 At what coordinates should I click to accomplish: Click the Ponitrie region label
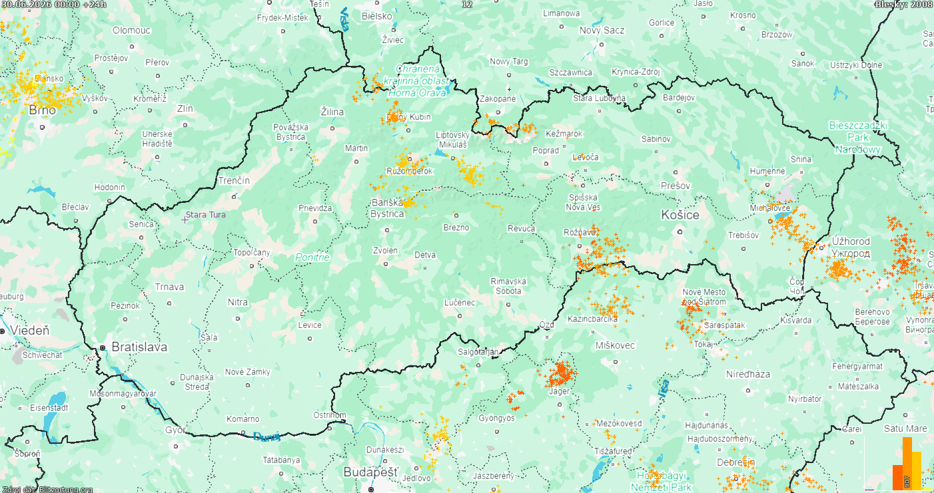click(312, 257)
